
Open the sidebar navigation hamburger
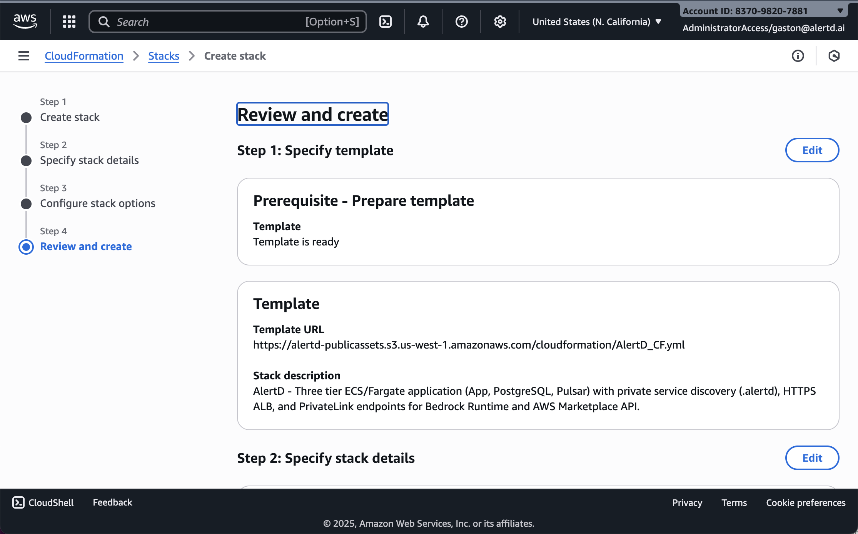pyautogui.click(x=23, y=56)
